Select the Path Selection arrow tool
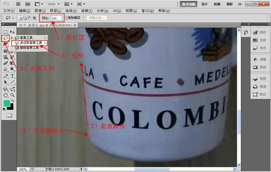271x172 pixels. [x=5, y=82]
